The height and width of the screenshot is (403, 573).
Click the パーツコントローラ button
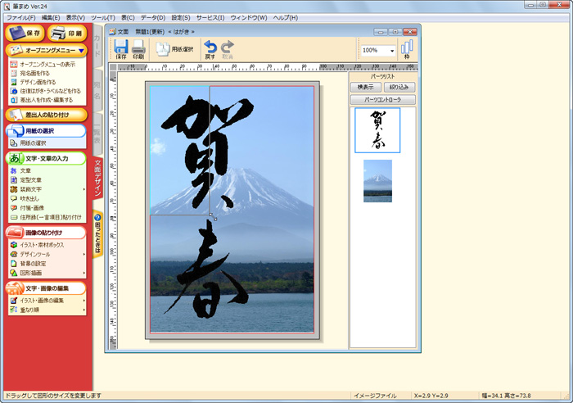coord(383,100)
